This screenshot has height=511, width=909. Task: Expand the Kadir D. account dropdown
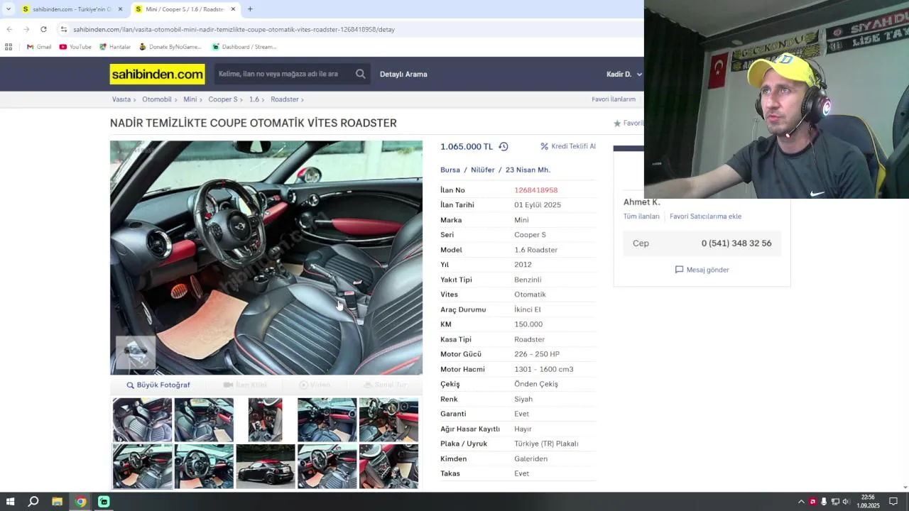coord(624,74)
